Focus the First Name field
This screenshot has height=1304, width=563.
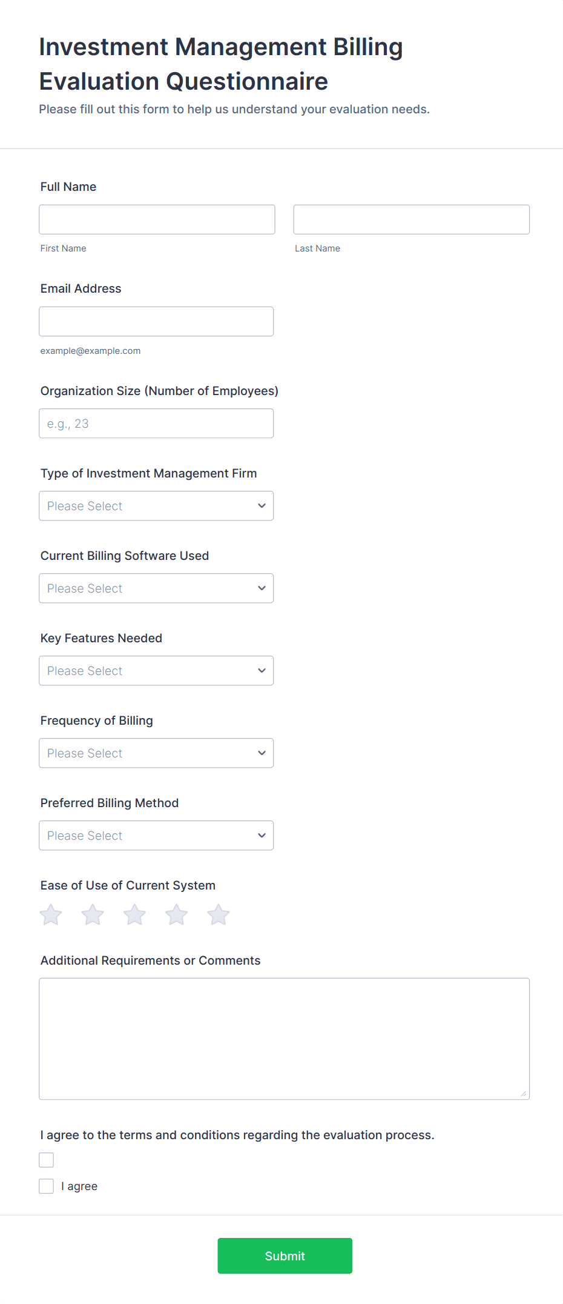(157, 219)
